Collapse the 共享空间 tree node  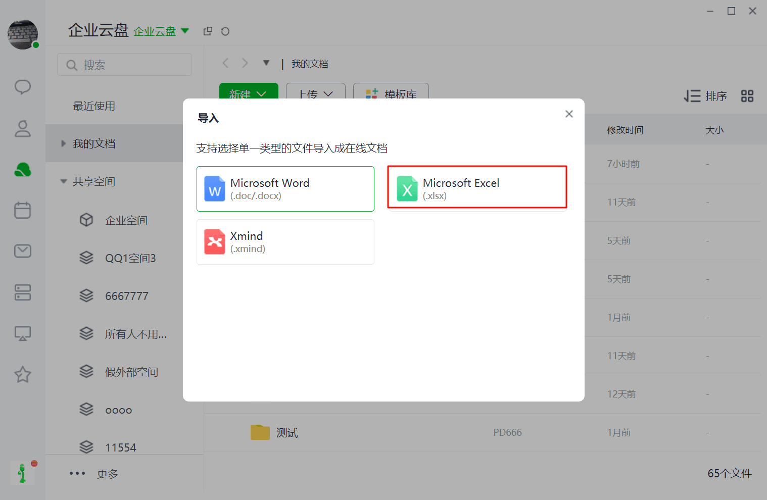[x=64, y=181]
